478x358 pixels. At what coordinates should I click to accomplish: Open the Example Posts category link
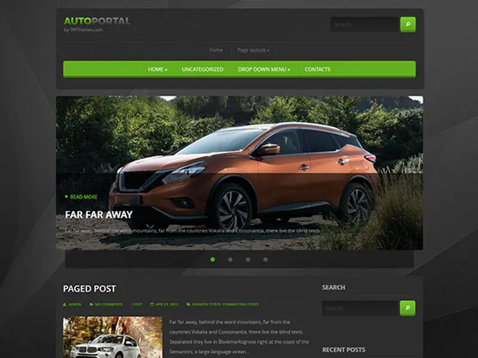click(206, 304)
